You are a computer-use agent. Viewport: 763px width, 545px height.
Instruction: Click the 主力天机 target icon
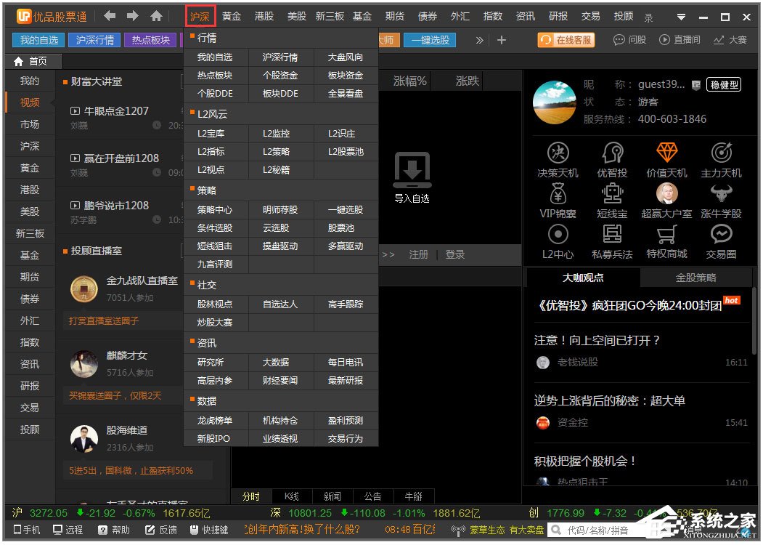tap(721, 153)
